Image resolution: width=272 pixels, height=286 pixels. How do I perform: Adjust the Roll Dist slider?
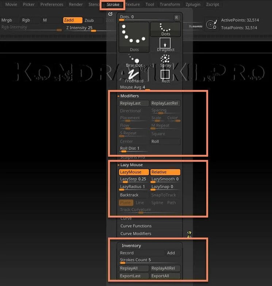tap(133, 149)
